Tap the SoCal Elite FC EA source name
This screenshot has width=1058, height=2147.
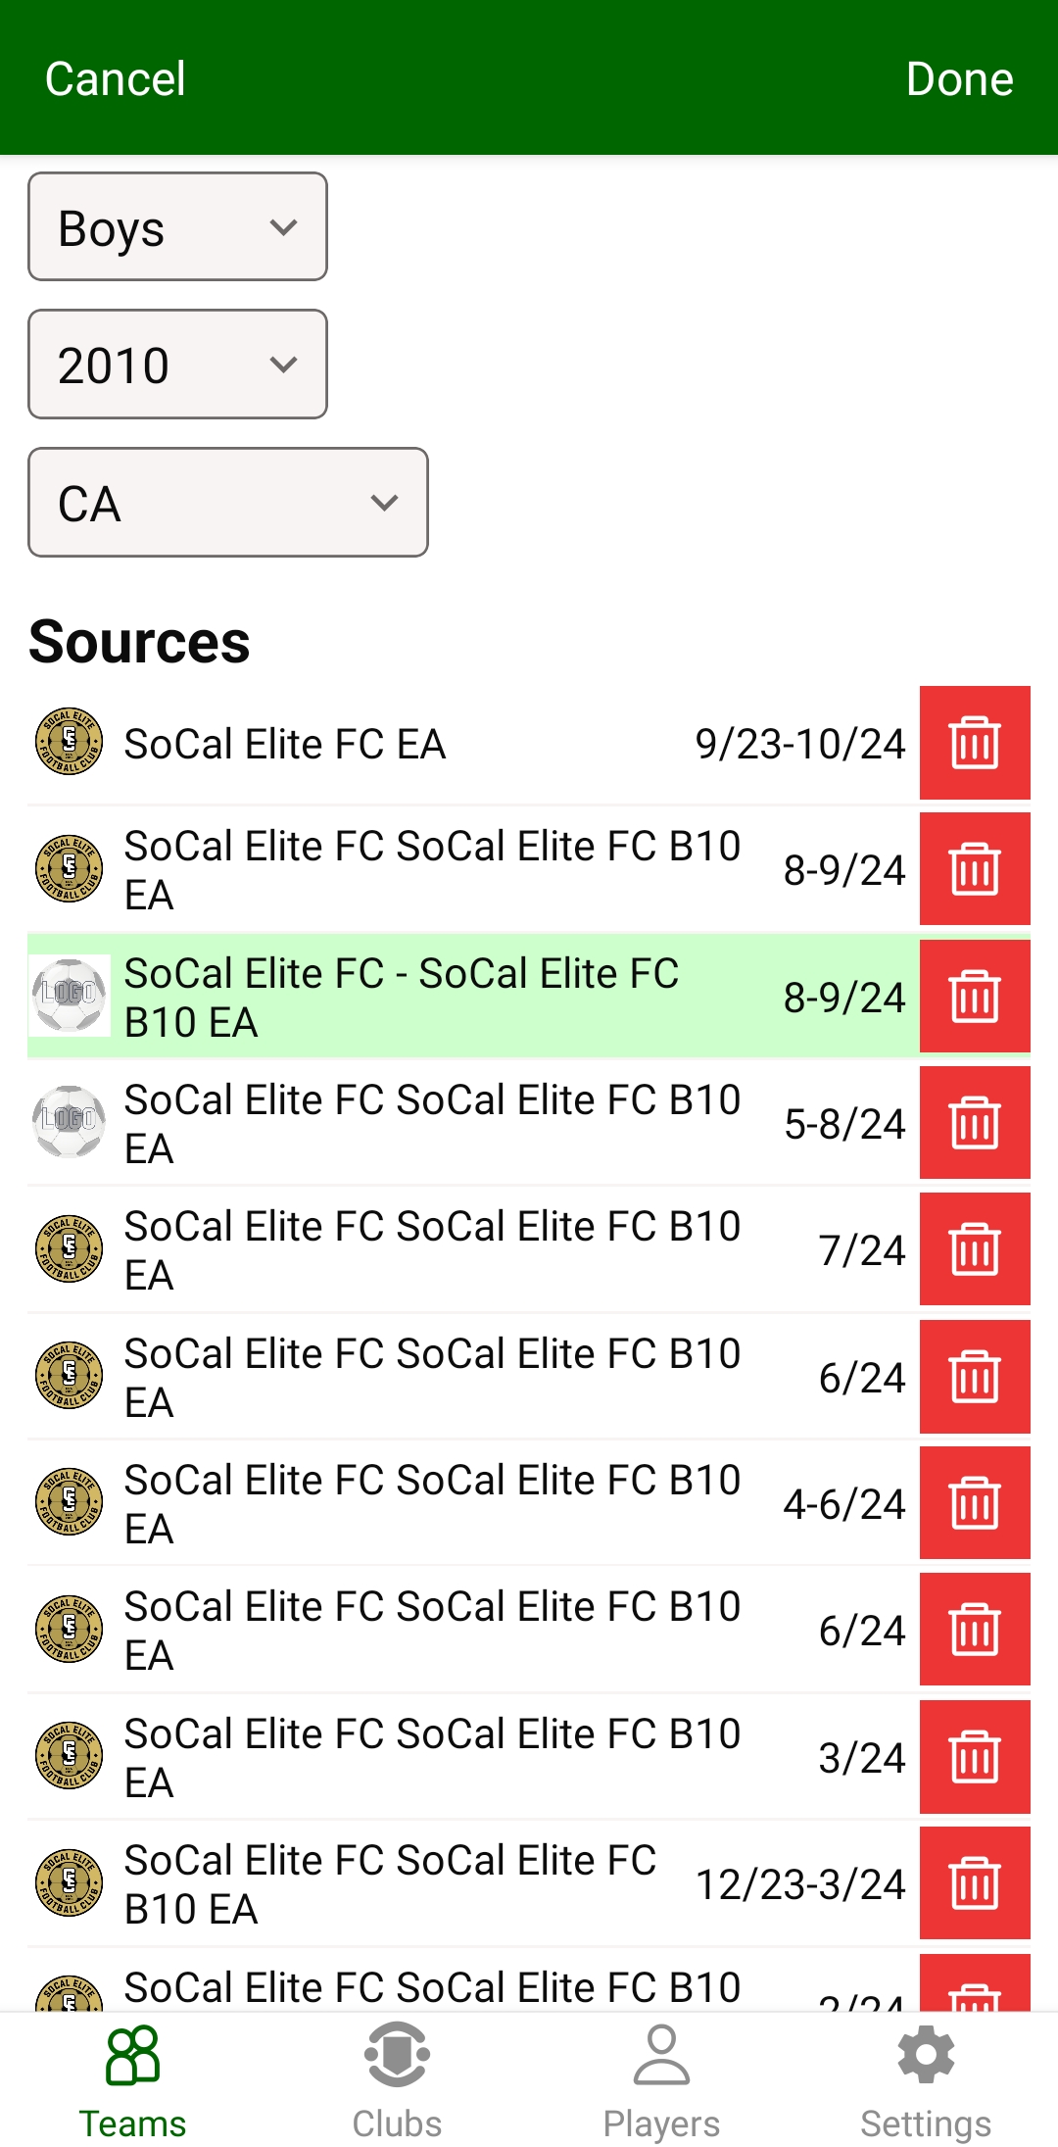coord(284,744)
